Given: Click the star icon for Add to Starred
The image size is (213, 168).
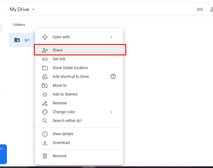Looking at the screenshot, I should (x=45, y=94).
